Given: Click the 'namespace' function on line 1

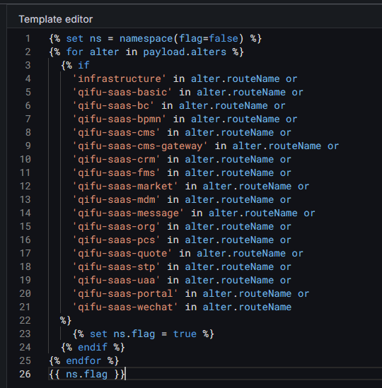Looking at the screenshot, I should [146, 39].
